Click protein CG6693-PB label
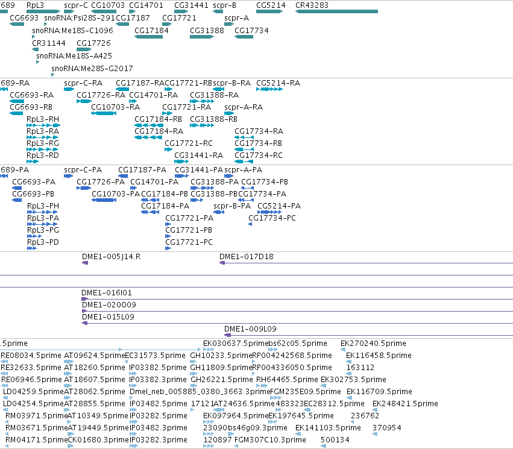The image size is (513, 449). click(x=33, y=194)
